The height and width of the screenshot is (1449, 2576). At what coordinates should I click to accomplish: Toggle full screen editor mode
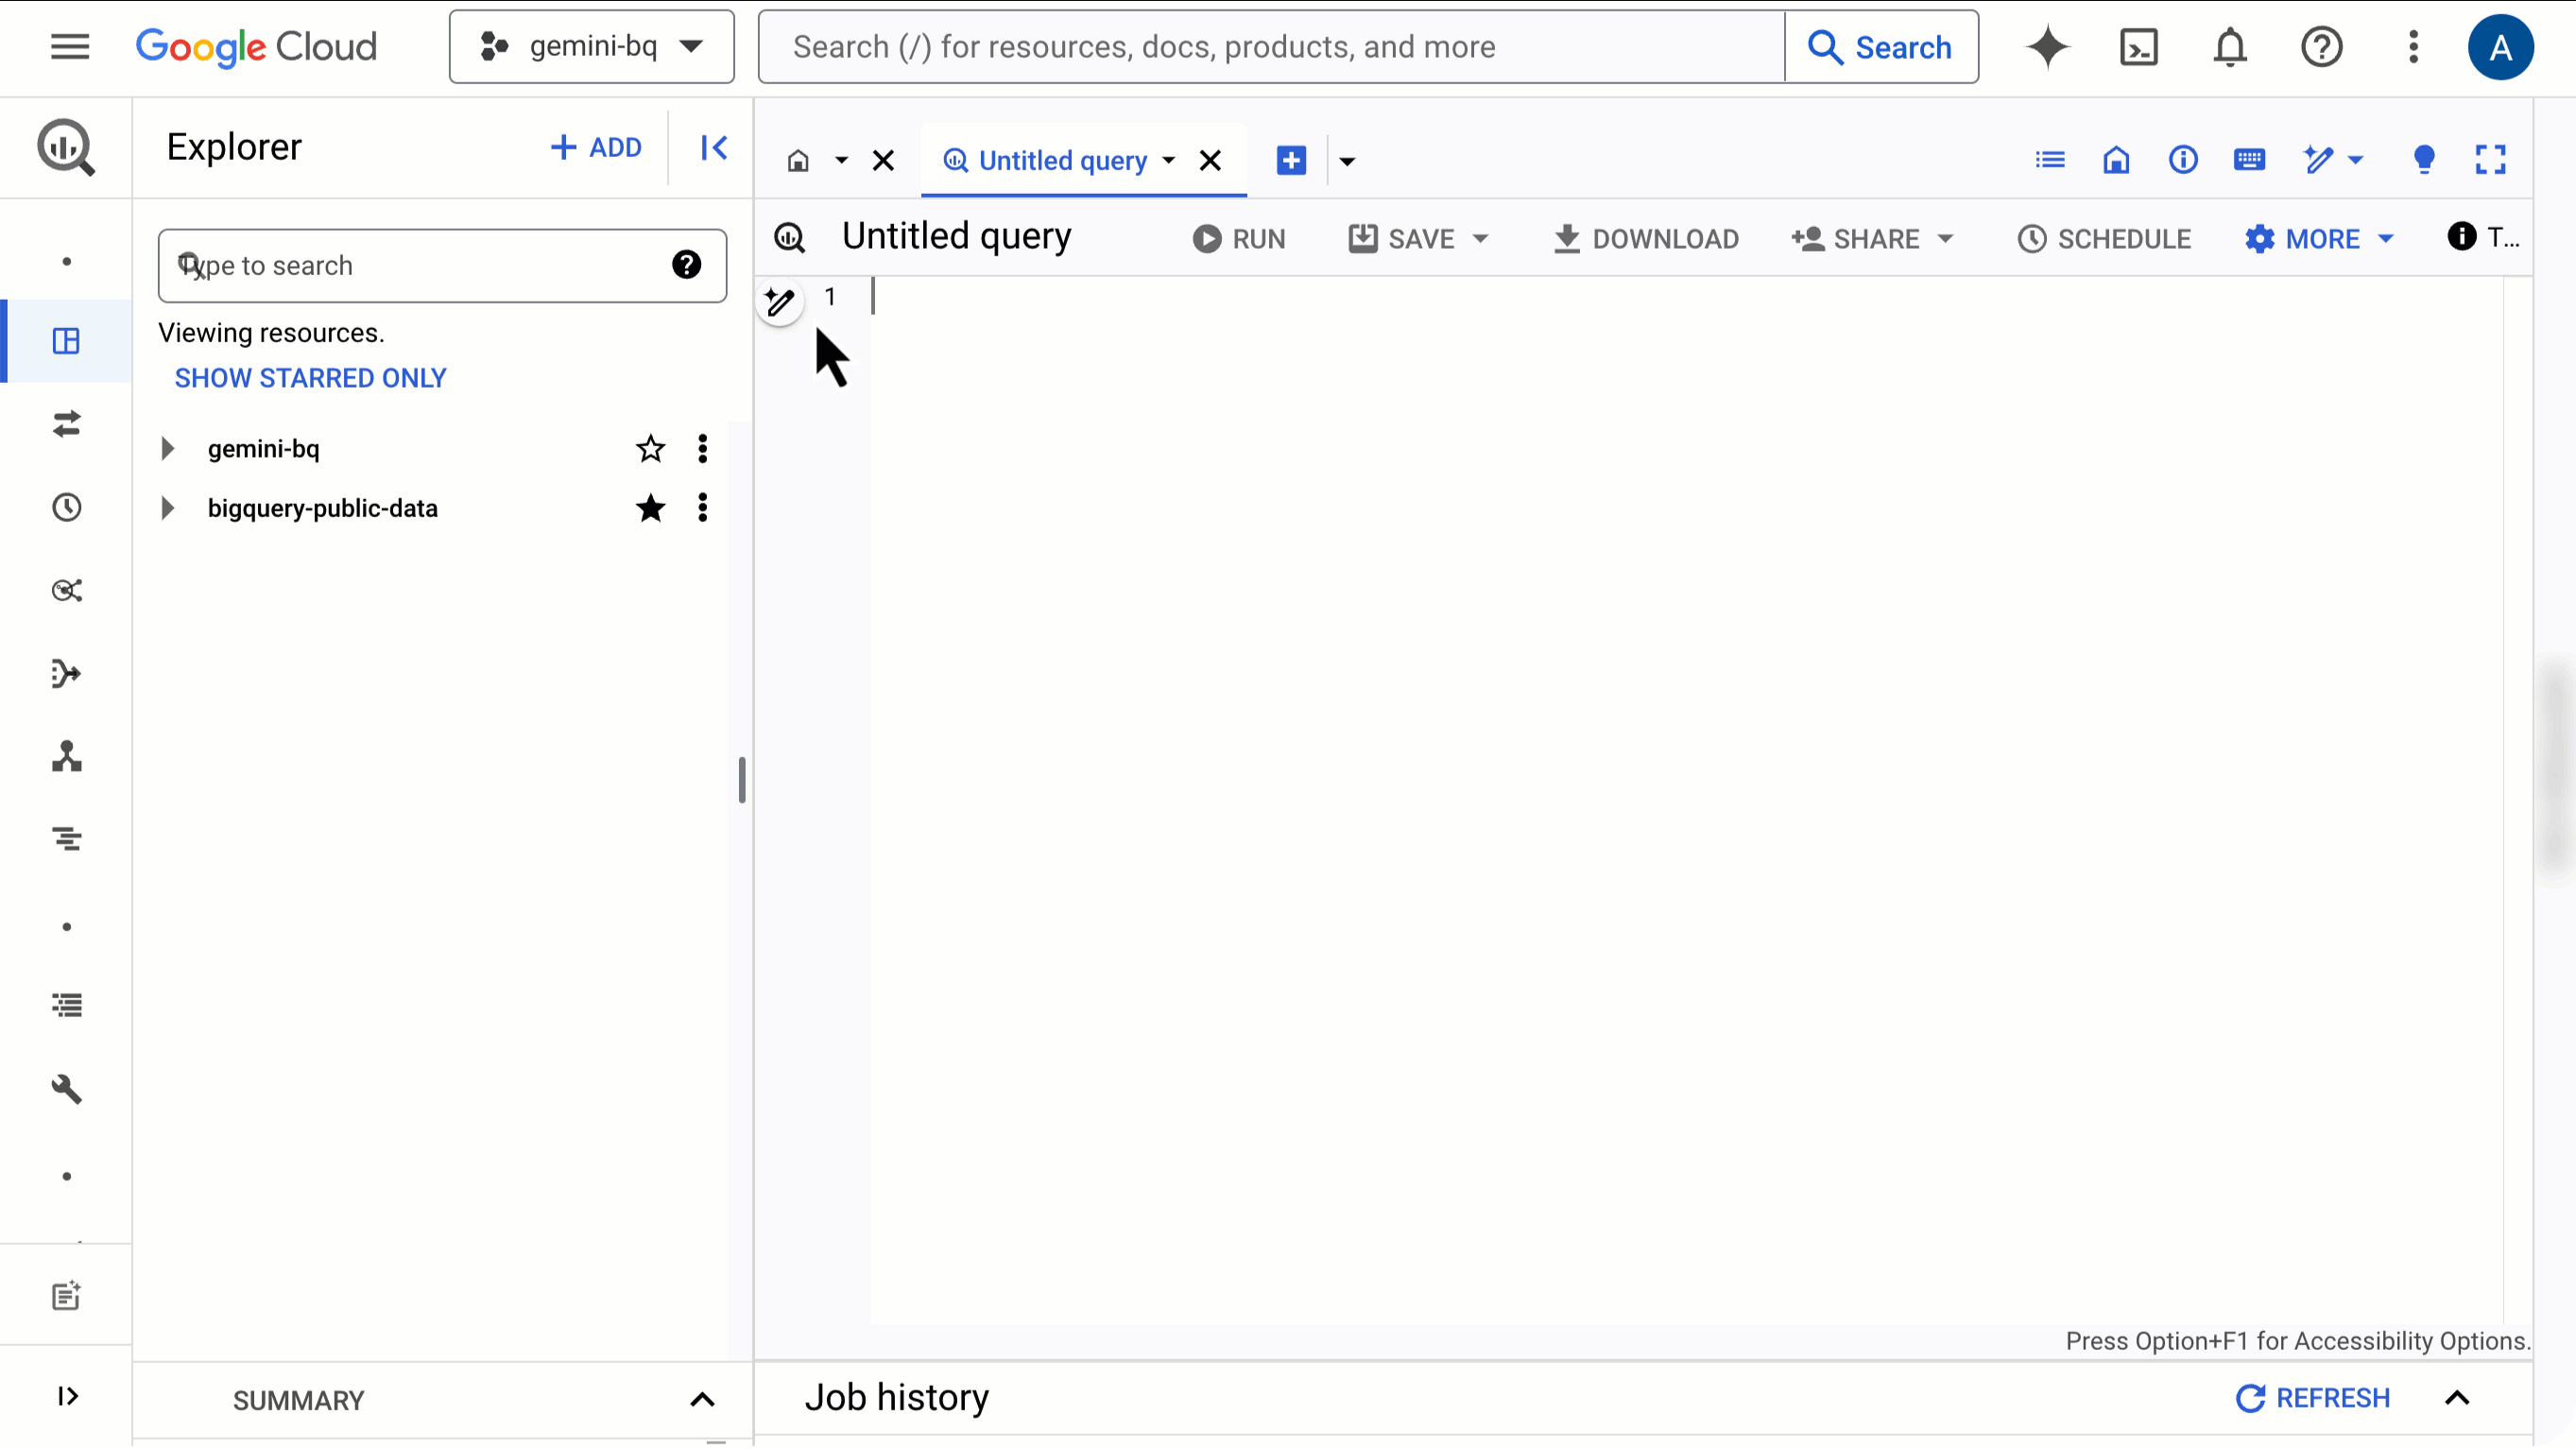[2490, 160]
